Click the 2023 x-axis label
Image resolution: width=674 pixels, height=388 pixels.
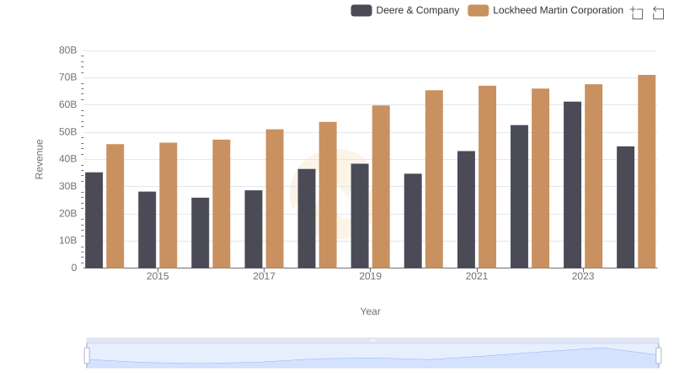(583, 276)
